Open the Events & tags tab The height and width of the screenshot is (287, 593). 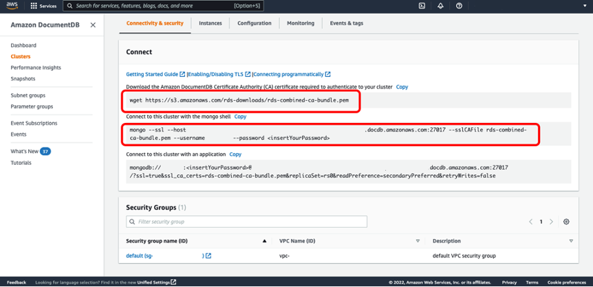tap(347, 23)
